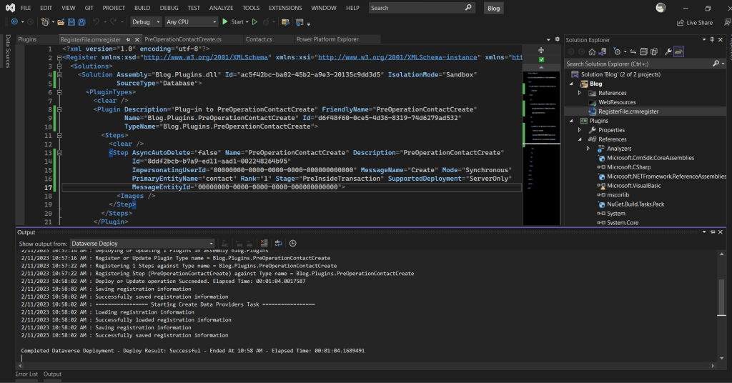
Task: Open the Any CPU platform dropdown
Action: click(192, 22)
